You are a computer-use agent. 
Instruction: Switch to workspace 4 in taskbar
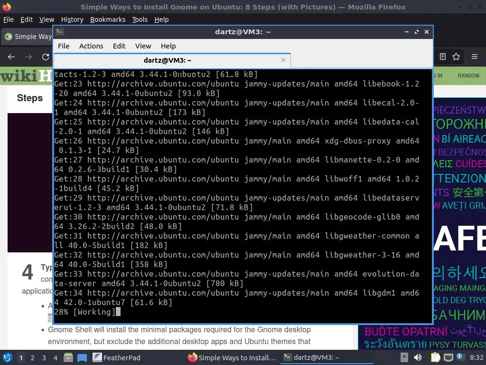pyautogui.click(x=56, y=358)
